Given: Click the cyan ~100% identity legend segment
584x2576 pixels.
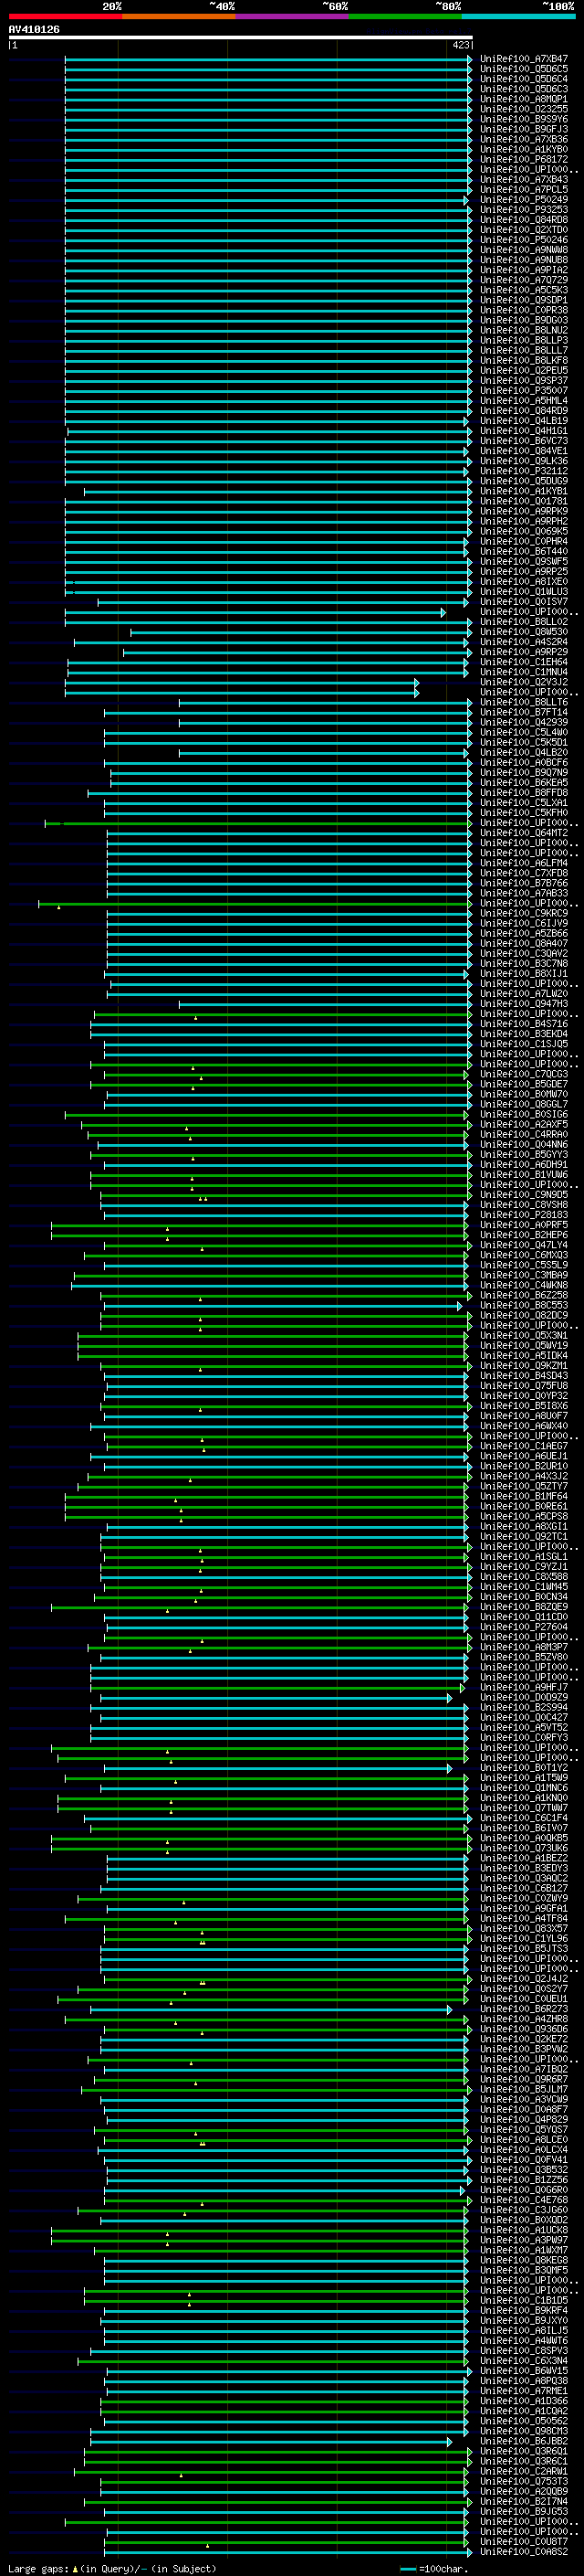Looking at the screenshot, I should coord(518,16).
